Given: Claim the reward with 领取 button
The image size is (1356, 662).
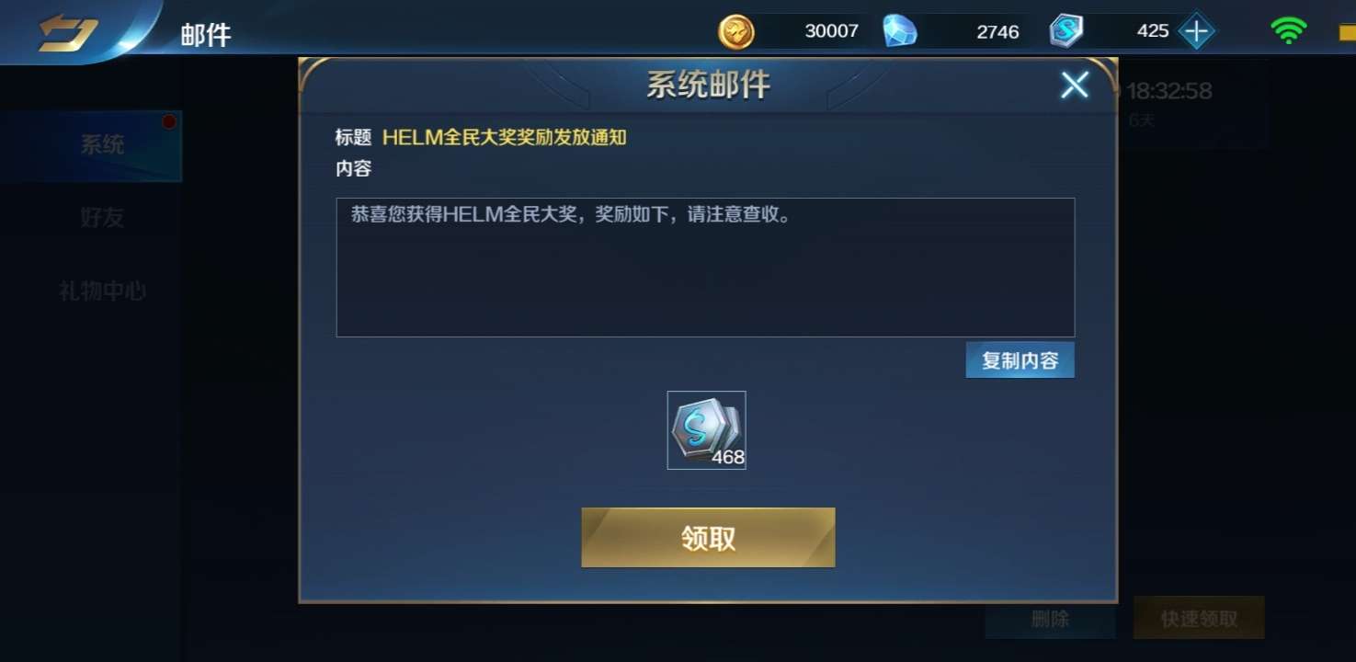Looking at the screenshot, I should click(708, 538).
